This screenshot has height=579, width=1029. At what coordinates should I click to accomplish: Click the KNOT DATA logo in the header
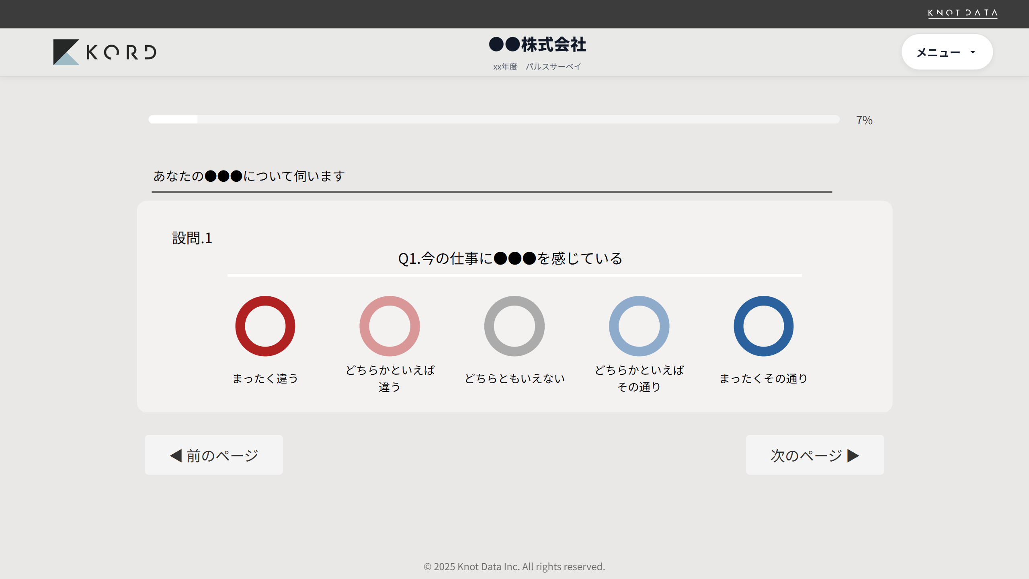pos(963,13)
